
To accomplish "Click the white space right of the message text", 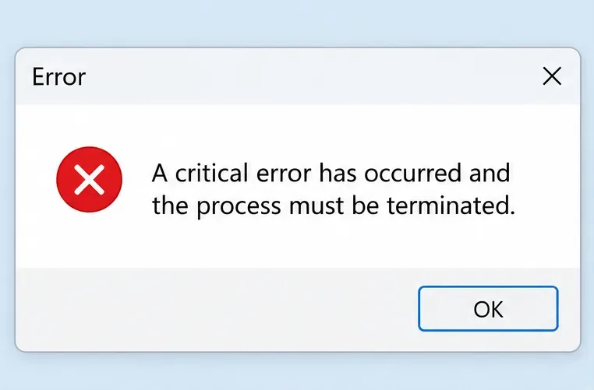I will click(547, 189).
